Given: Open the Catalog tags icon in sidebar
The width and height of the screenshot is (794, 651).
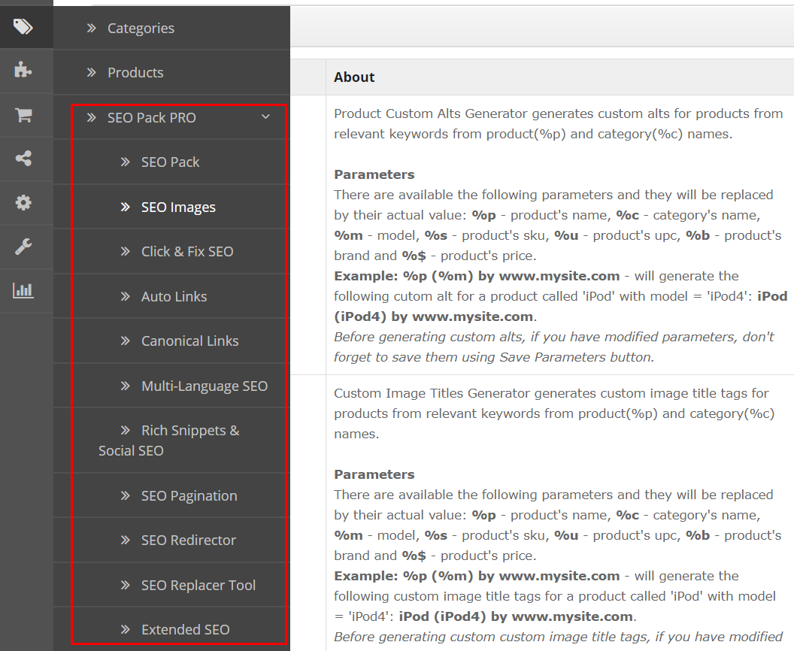Looking at the screenshot, I should click(23, 26).
